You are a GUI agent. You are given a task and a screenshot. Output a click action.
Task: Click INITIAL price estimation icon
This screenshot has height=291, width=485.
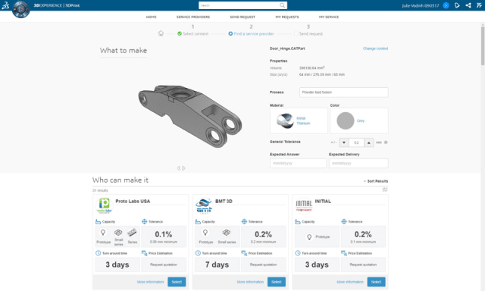344,253
